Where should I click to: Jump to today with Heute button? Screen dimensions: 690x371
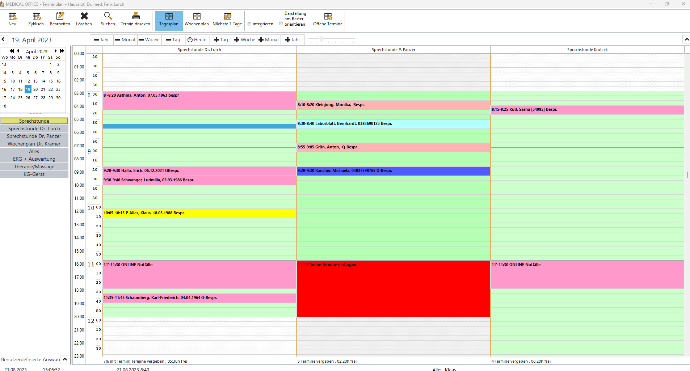197,40
